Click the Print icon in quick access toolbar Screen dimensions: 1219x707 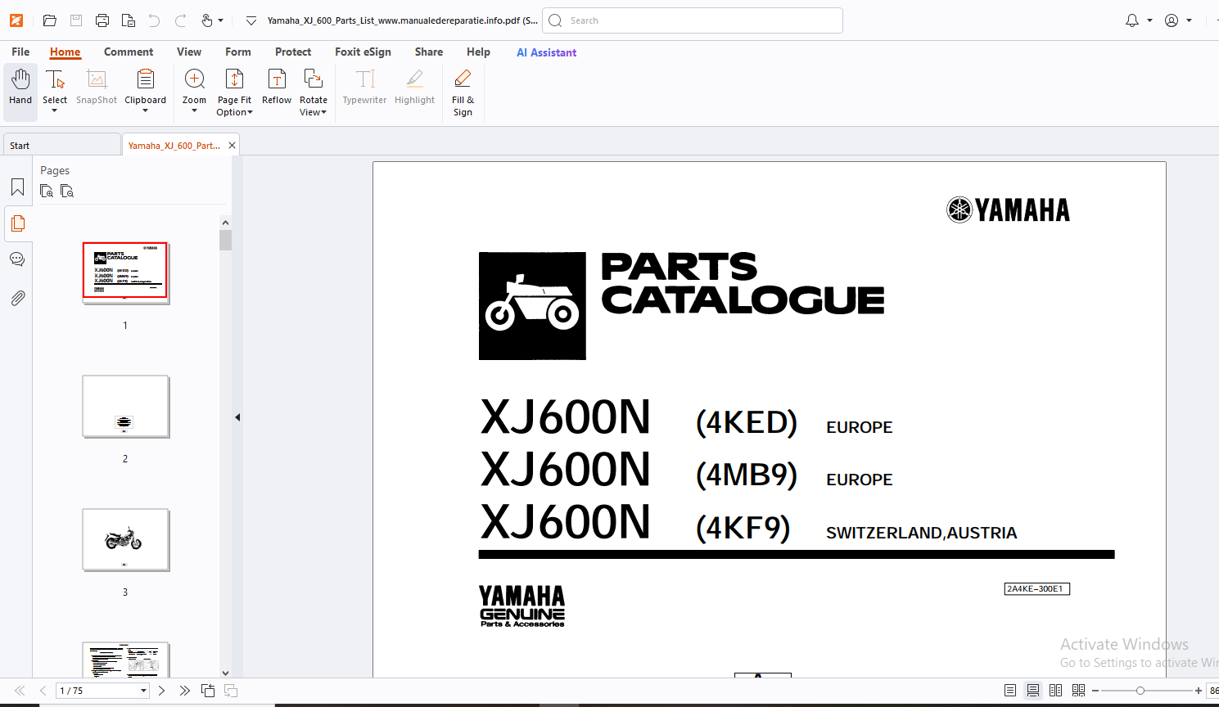click(x=102, y=20)
